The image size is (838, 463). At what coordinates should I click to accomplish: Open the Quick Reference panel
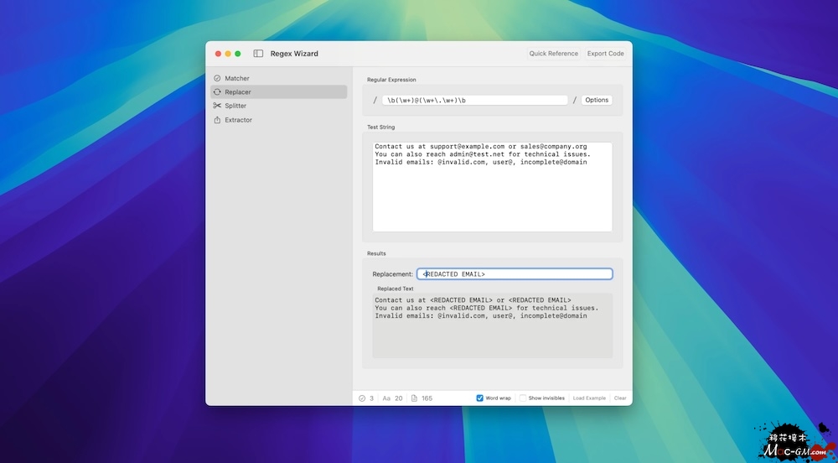(x=553, y=54)
